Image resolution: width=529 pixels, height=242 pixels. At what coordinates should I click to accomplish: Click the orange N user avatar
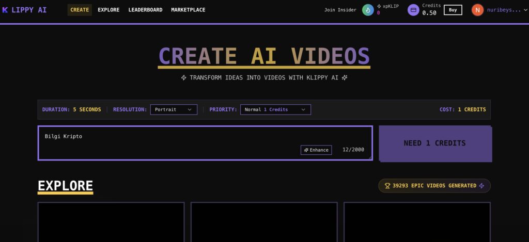(x=477, y=10)
